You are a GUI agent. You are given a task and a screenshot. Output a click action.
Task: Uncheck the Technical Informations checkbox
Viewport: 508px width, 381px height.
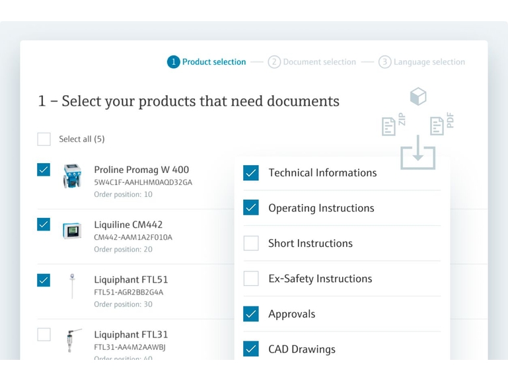[x=251, y=173]
